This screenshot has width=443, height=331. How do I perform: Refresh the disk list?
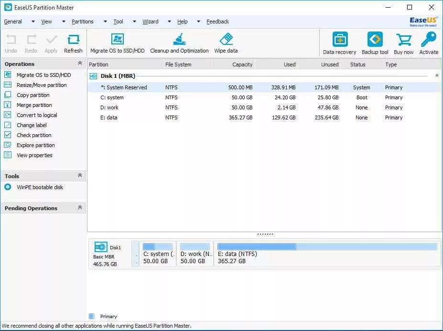pos(73,43)
